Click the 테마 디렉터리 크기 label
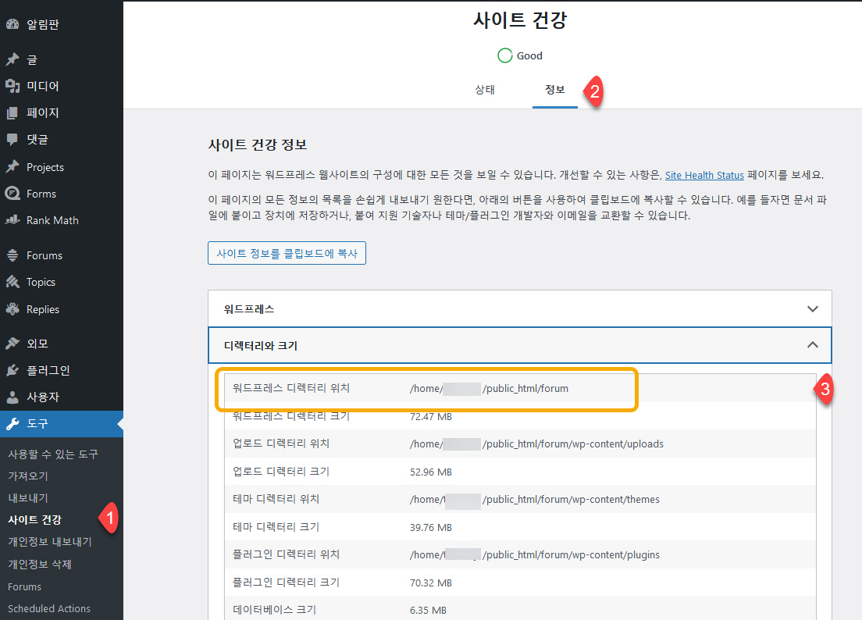Viewport: 862px width, 620px height. click(x=276, y=526)
